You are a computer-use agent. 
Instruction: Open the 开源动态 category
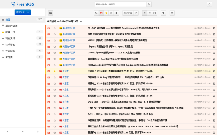(x=10, y=51)
